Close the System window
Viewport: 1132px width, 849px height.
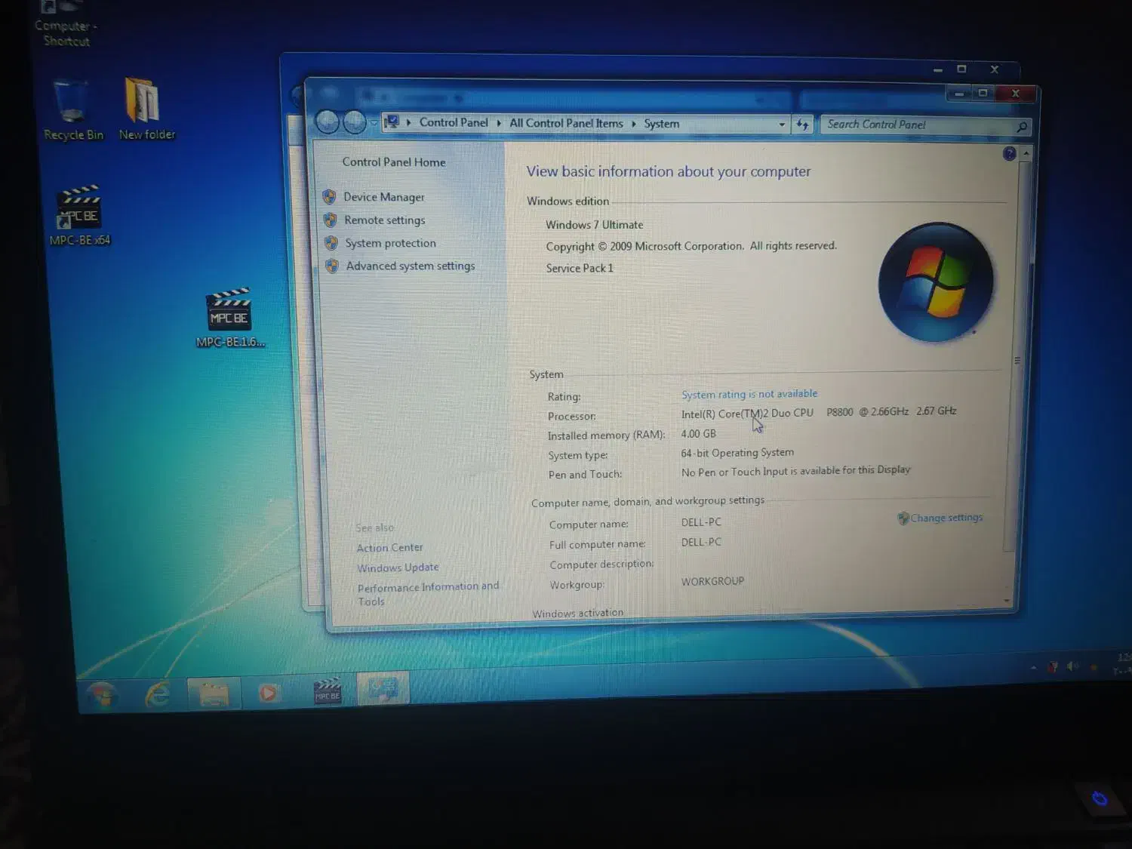1016,94
